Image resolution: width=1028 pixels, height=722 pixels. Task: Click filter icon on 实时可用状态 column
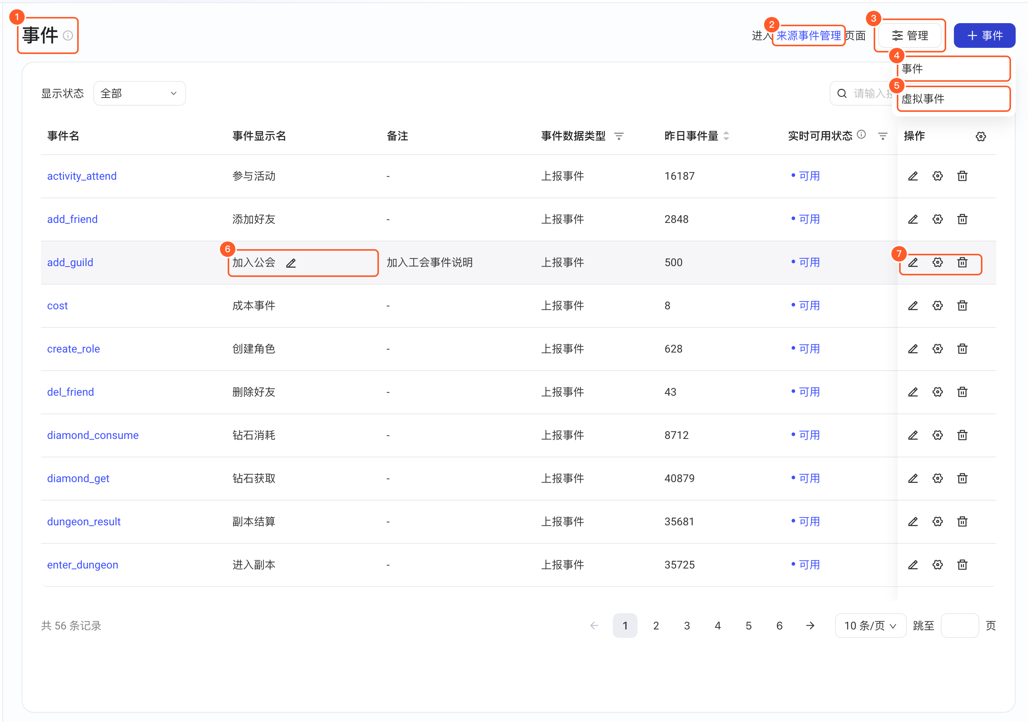883,136
